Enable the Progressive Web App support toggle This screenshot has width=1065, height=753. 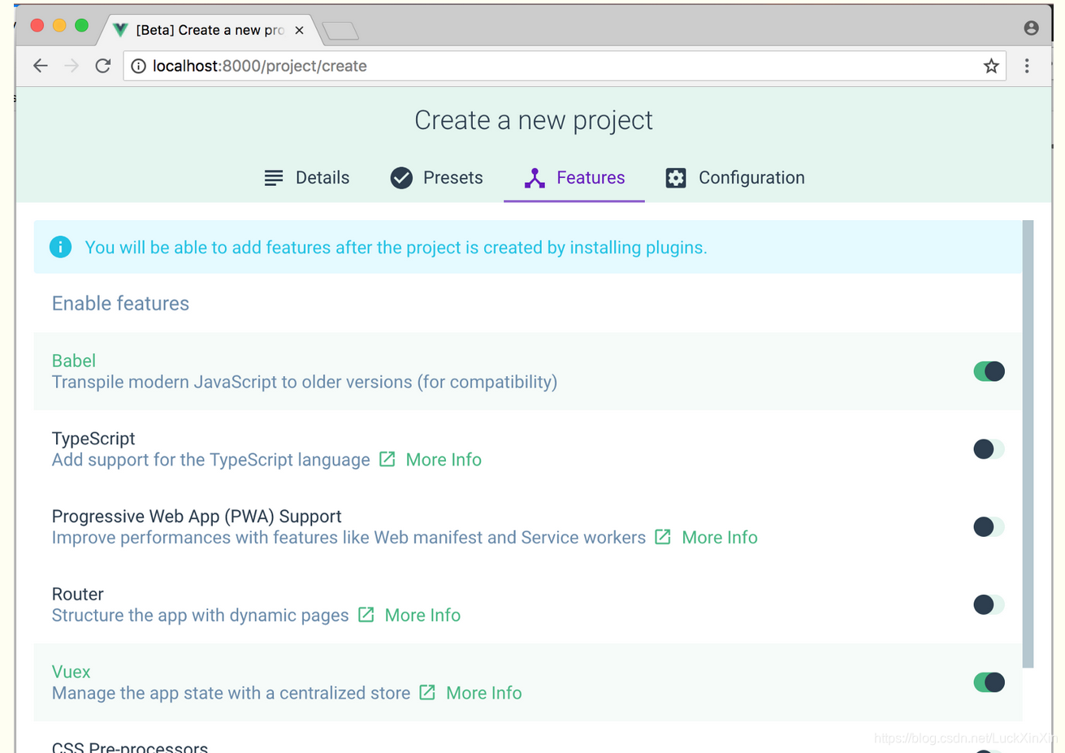coord(989,526)
